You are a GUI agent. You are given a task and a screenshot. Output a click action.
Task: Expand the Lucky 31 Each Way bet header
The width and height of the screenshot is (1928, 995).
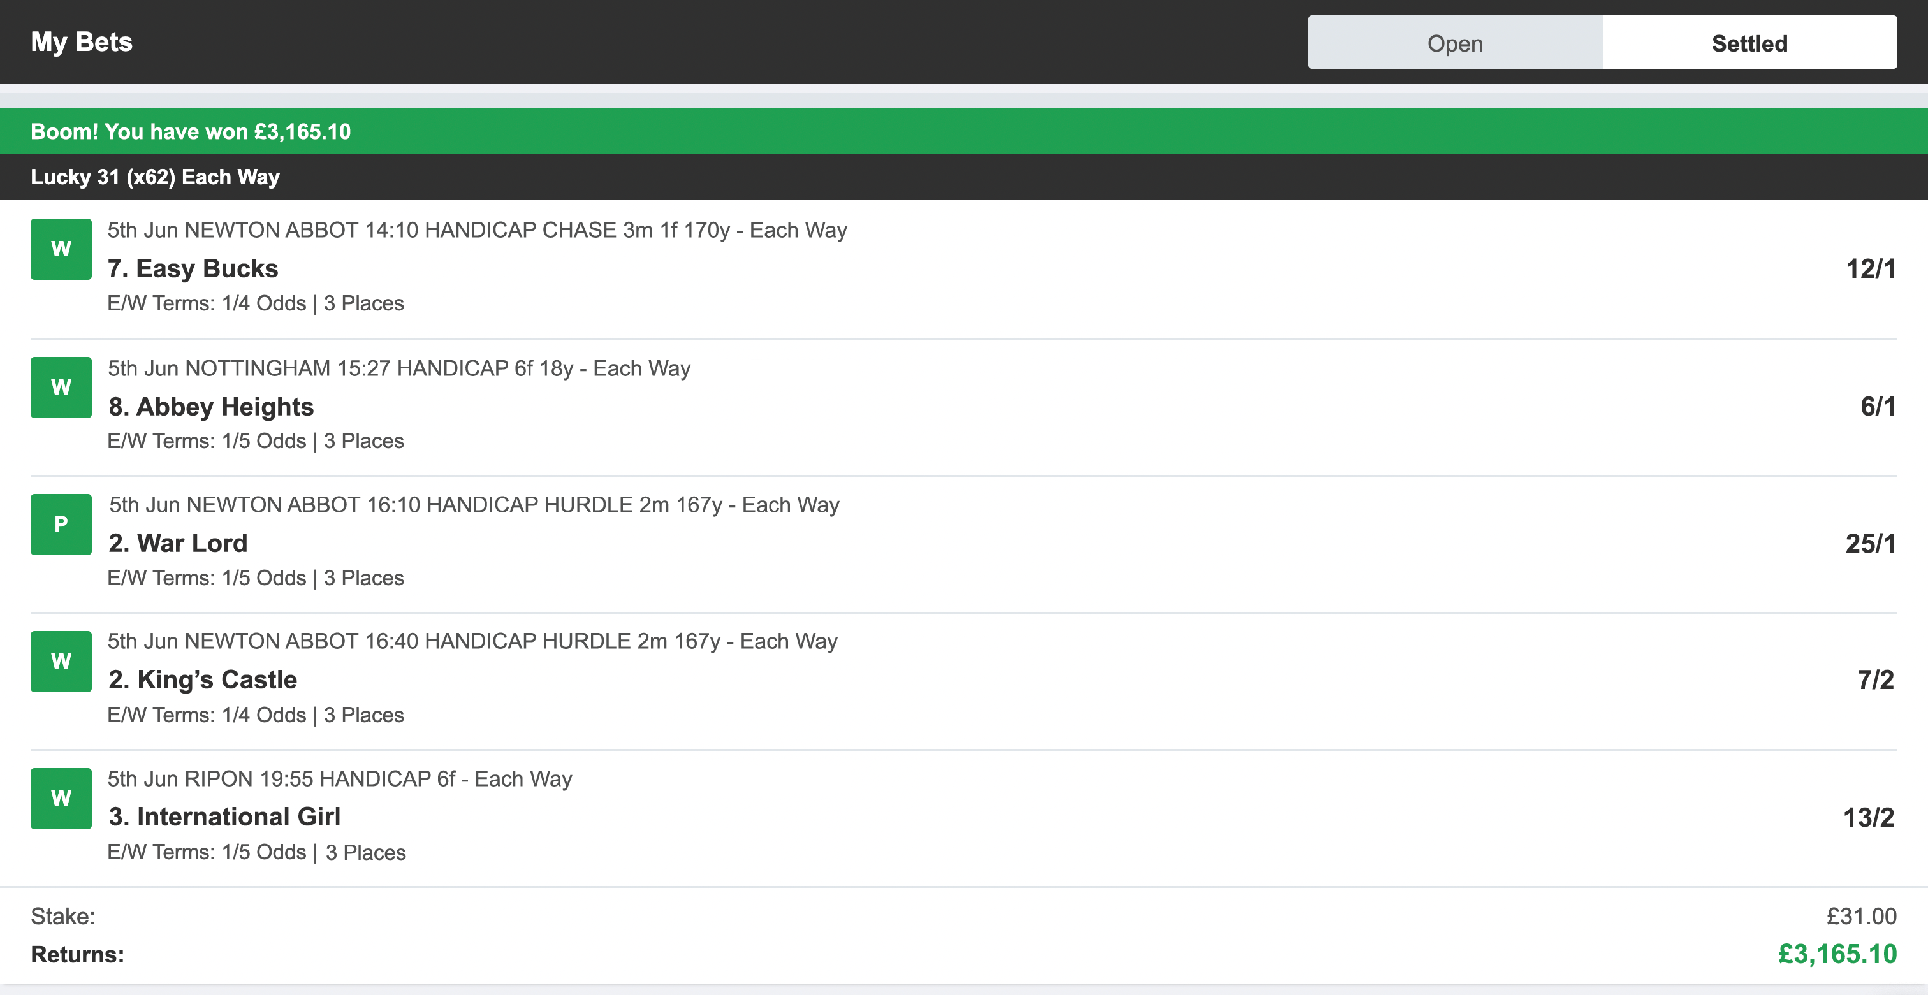[x=155, y=177]
